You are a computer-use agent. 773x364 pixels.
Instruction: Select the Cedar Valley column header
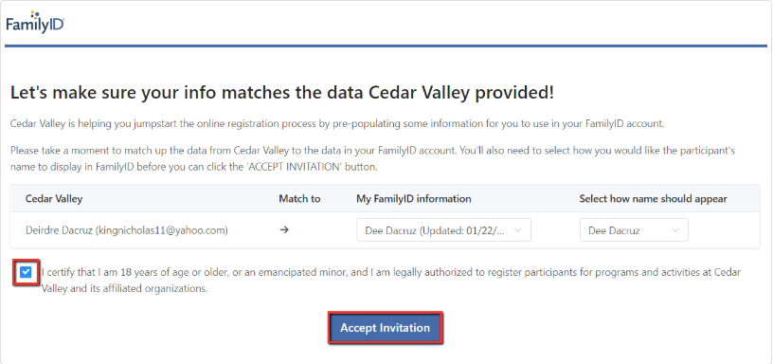click(54, 199)
